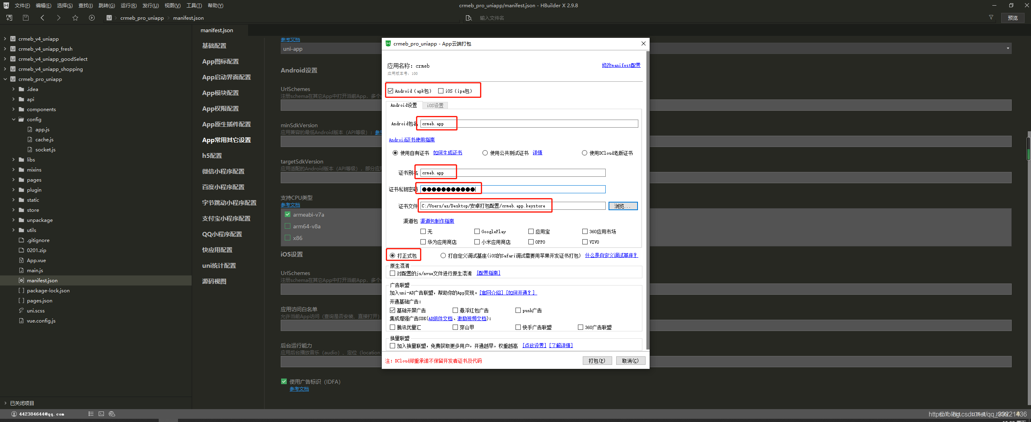Open 修改manifest配置 link
The image size is (1031, 422).
[621, 65]
